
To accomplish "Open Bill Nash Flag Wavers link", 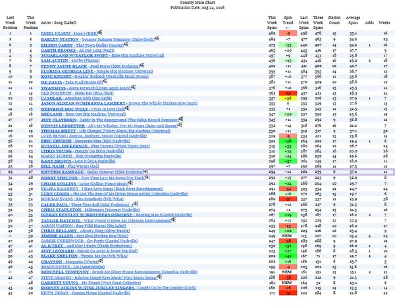I will click(70, 166).
